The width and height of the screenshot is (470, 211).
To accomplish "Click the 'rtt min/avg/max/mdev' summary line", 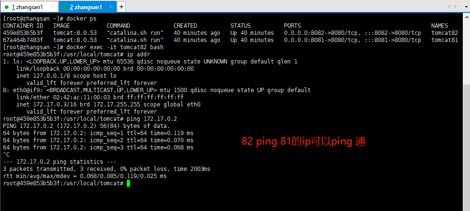I will (85, 176).
